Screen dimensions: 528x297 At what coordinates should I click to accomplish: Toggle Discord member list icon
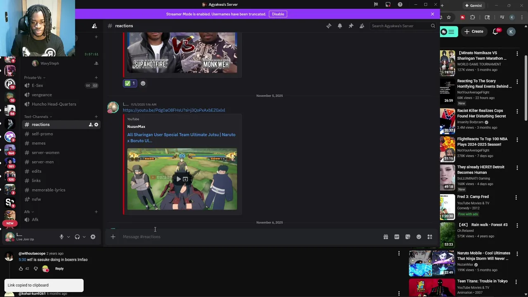[362, 26]
